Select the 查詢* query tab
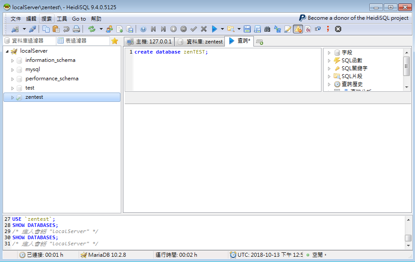 pyautogui.click(x=239, y=41)
